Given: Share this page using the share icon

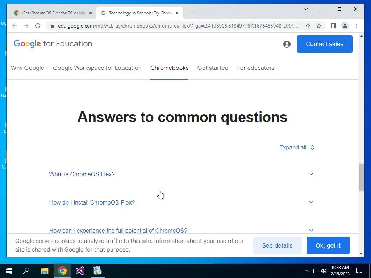Looking at the screenshot, I should (307, 26).
